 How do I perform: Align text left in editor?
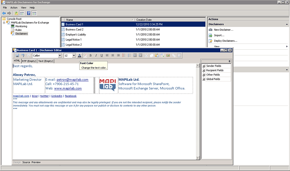coord(107,55)
